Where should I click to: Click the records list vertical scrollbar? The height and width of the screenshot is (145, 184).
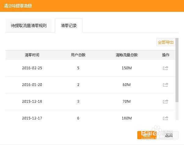coord(177,70)
